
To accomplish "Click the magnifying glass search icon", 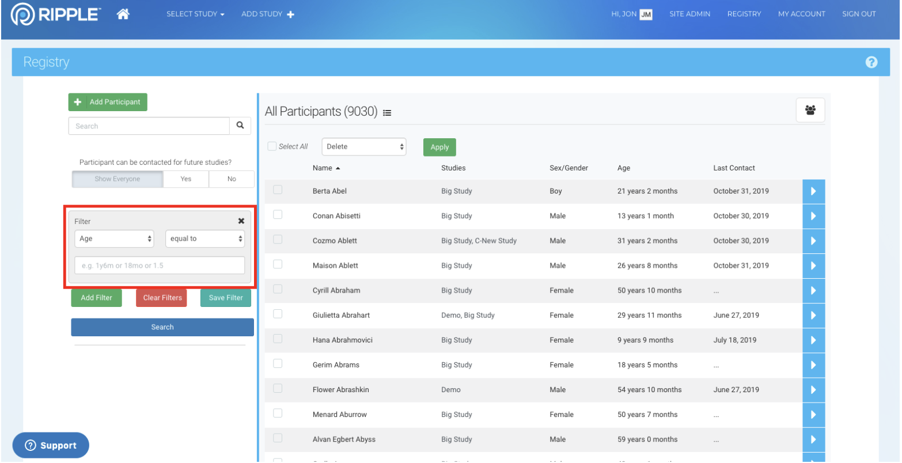I will (240, 126).
